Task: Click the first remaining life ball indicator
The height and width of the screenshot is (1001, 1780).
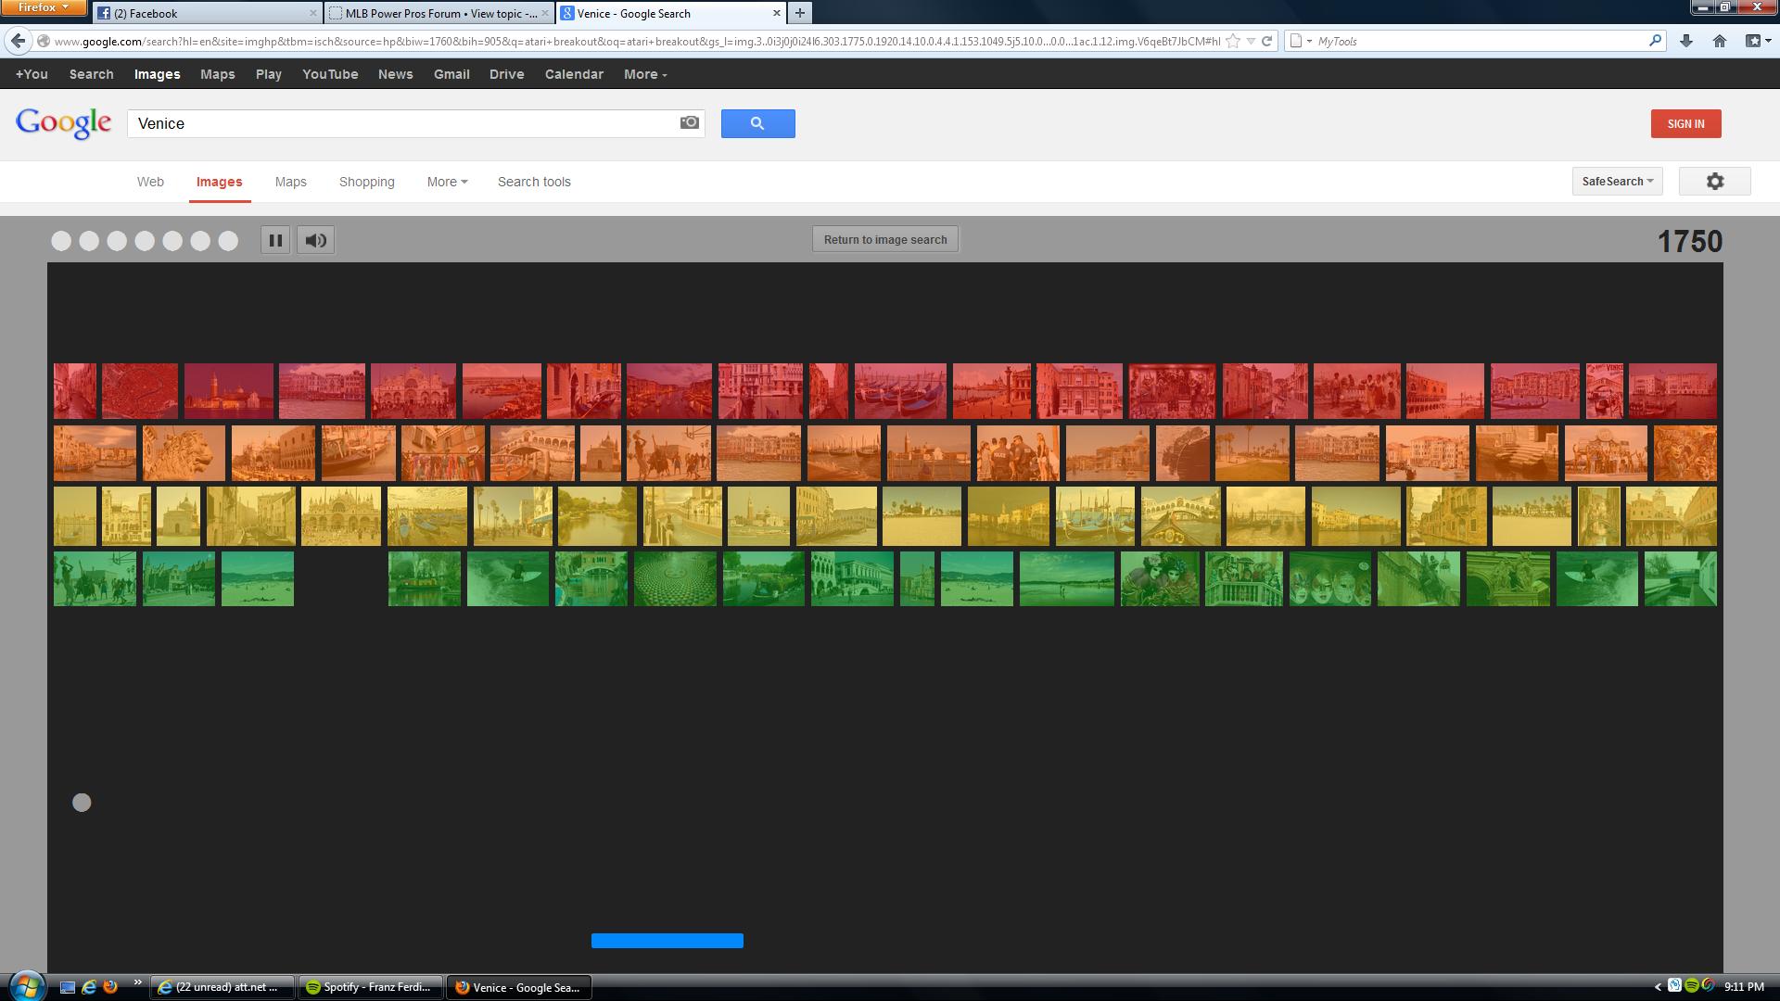Action: click(x=61, y=241)
